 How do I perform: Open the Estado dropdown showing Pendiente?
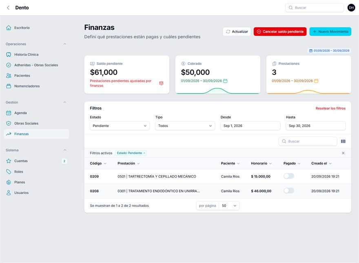pos(120,126)
